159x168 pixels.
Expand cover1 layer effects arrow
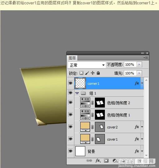(142, 139)
